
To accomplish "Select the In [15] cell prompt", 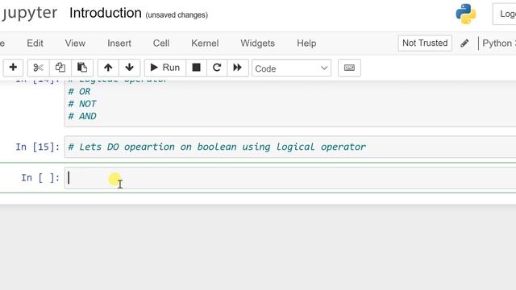I will [x=38, y=147].
